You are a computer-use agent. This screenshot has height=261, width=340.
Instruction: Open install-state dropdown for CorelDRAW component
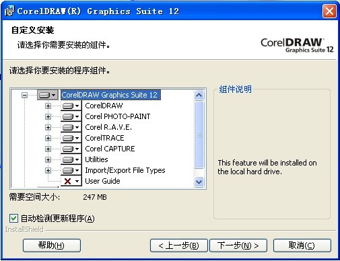click(x=71, y=106)
